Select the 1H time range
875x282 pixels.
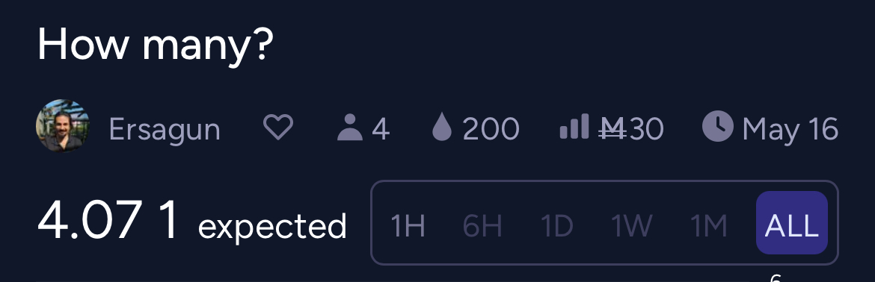(408, 226)
